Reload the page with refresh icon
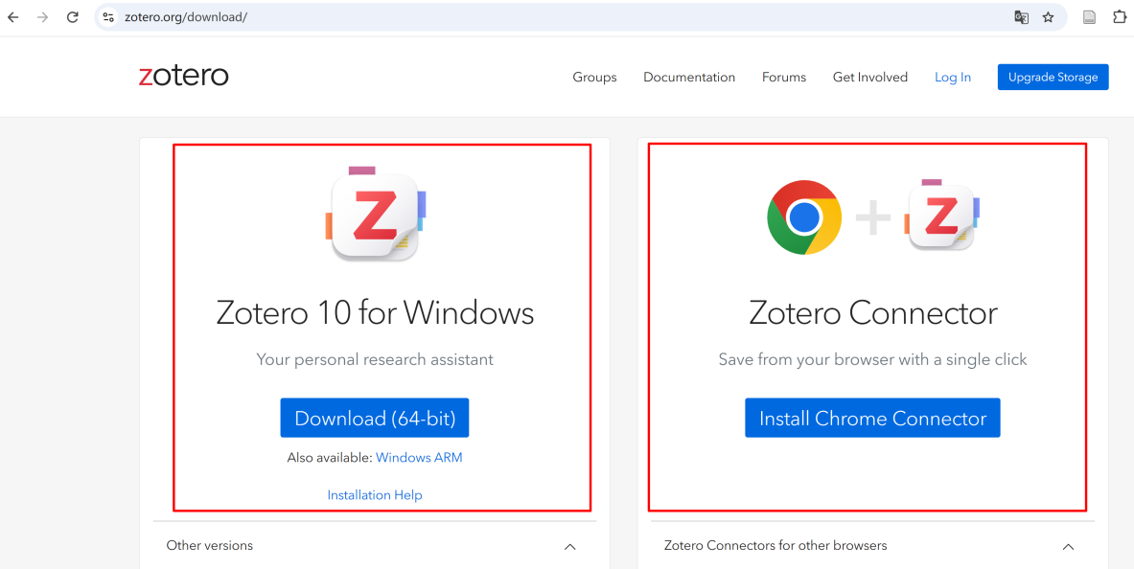 pos(72,17)
